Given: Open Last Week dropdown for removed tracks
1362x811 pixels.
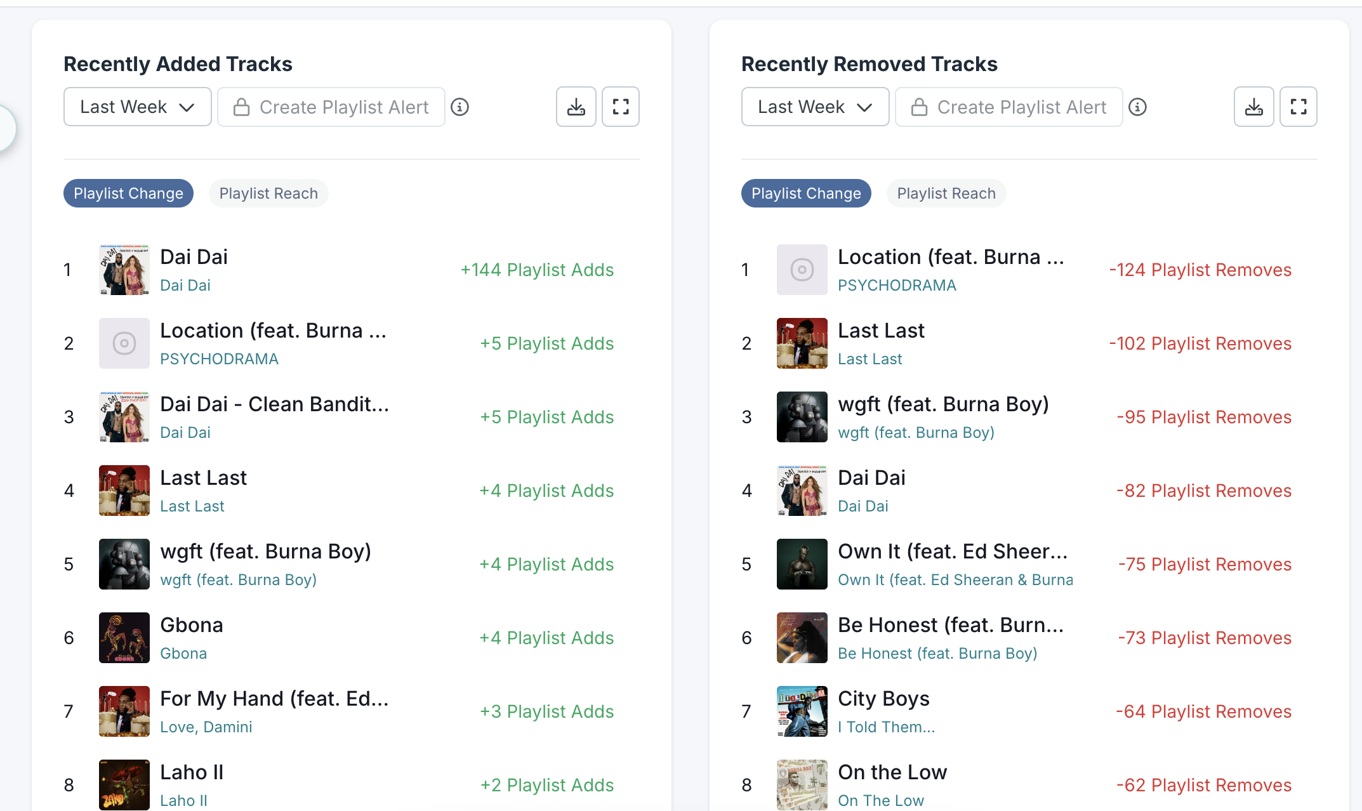Looking at the screenshot, I should 815,107.
